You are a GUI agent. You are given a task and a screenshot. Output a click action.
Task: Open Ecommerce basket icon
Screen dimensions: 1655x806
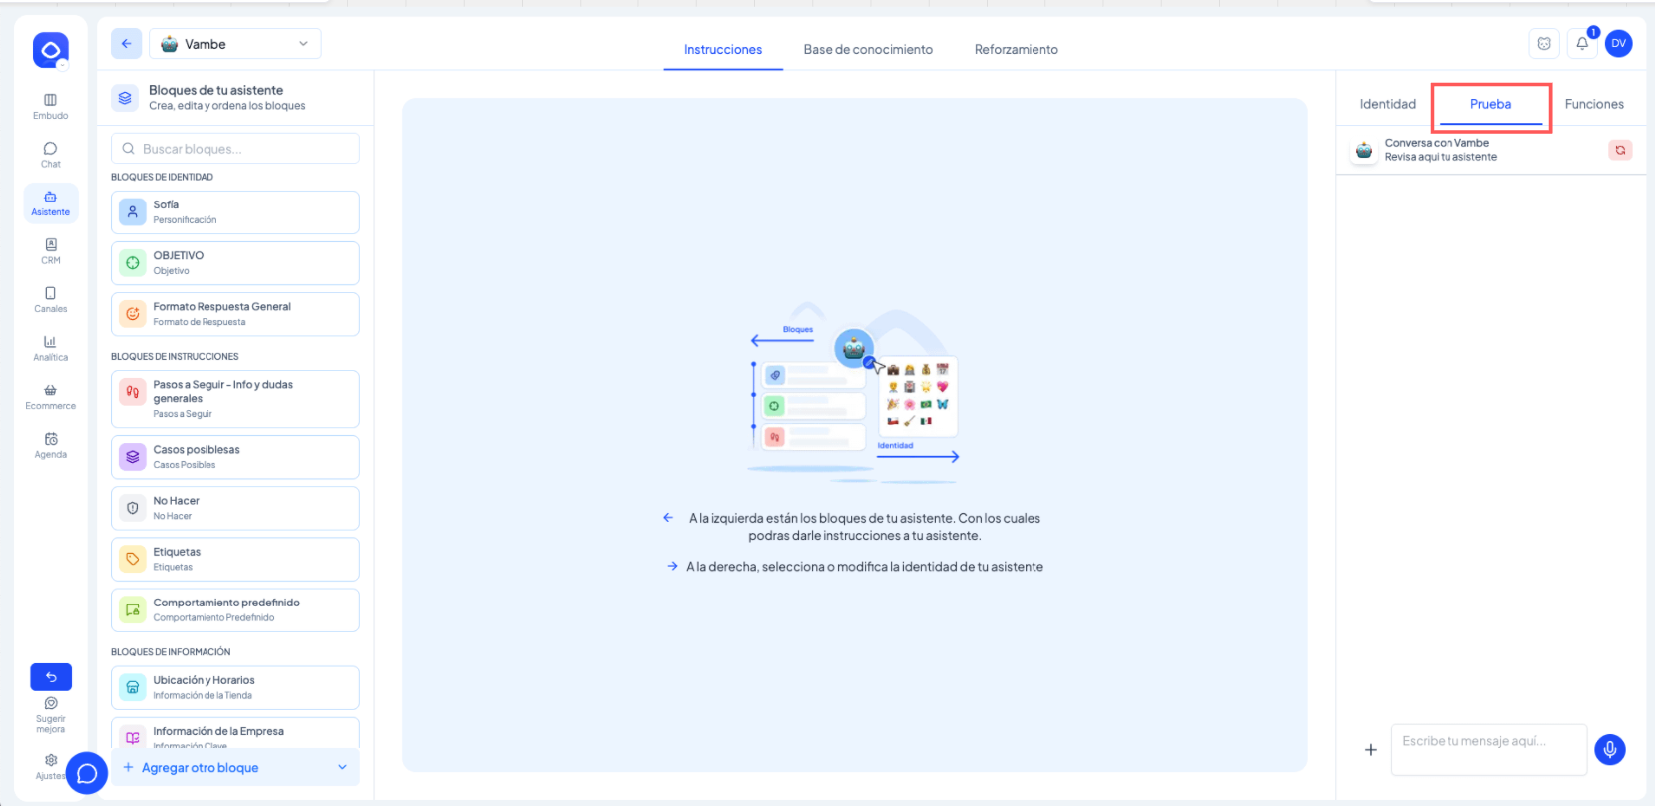[x=50, y=396]
